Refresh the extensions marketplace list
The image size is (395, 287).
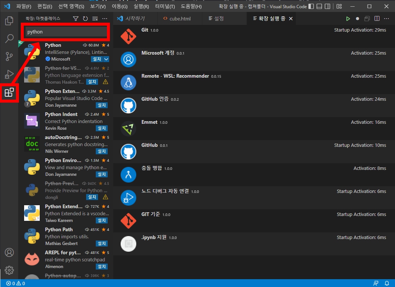pyautogui.click(x=85, y=19)
